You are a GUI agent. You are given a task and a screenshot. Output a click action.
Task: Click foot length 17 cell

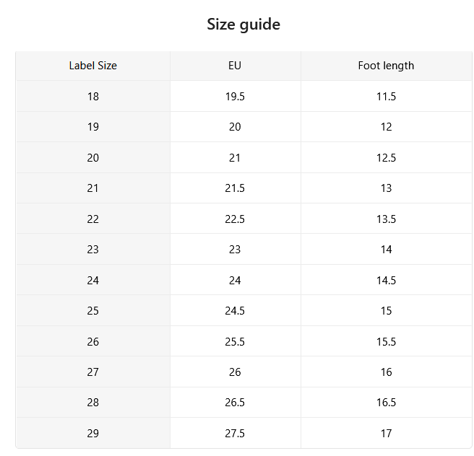point(387,433)
